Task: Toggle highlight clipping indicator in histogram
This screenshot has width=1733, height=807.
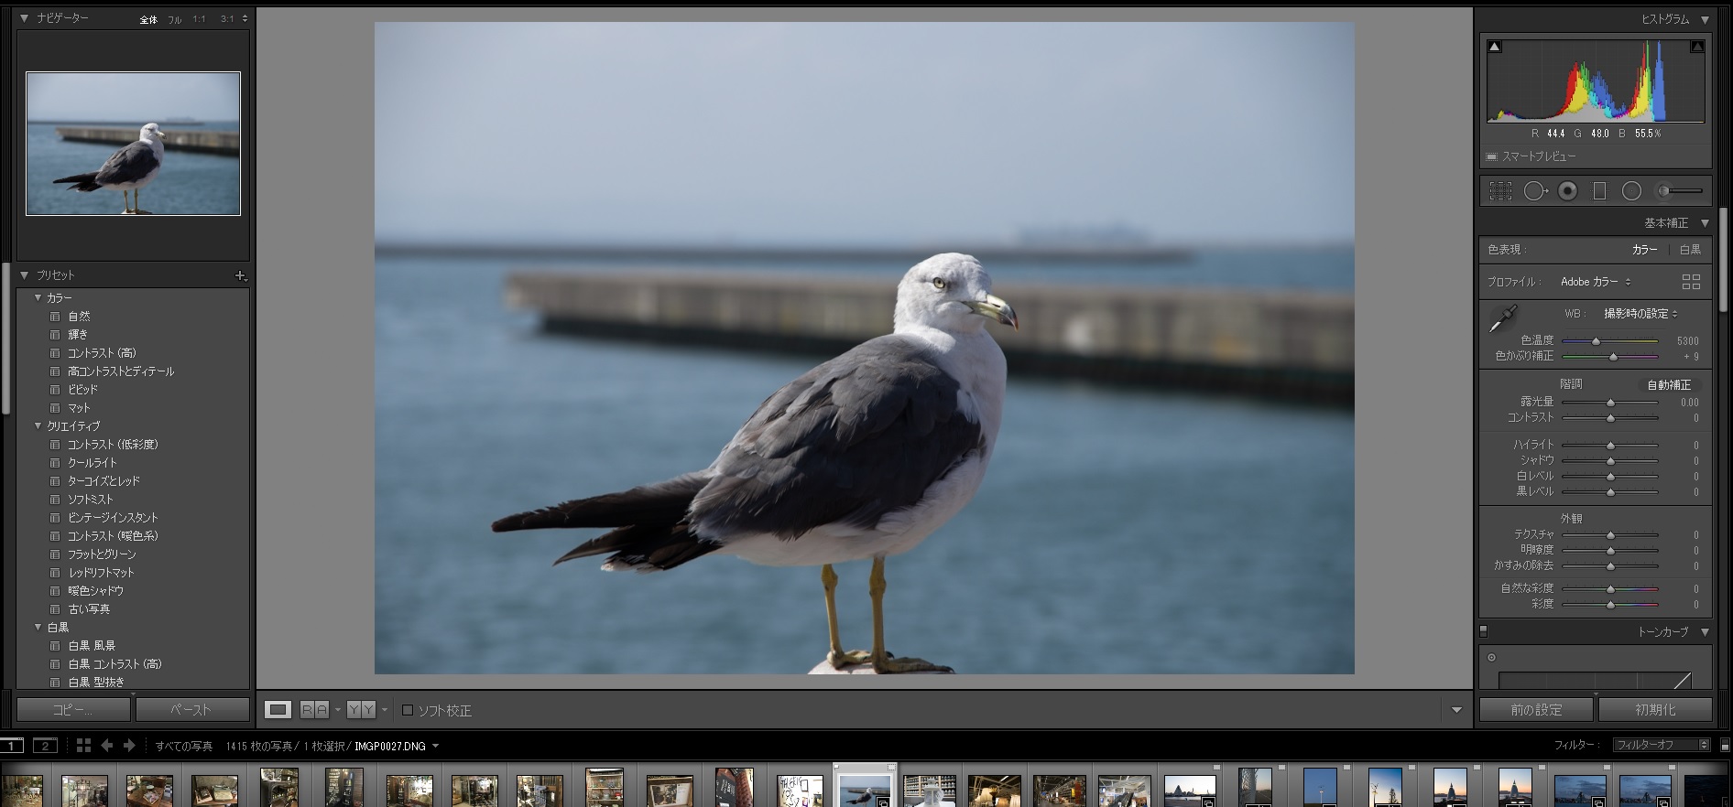Action: tap(1696, 47)
